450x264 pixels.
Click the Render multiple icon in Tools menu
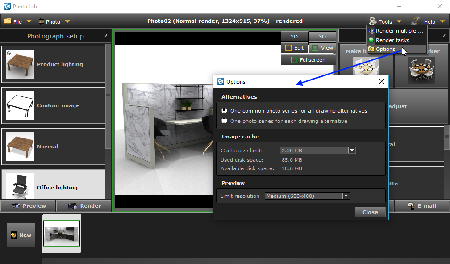pos(371,31)
